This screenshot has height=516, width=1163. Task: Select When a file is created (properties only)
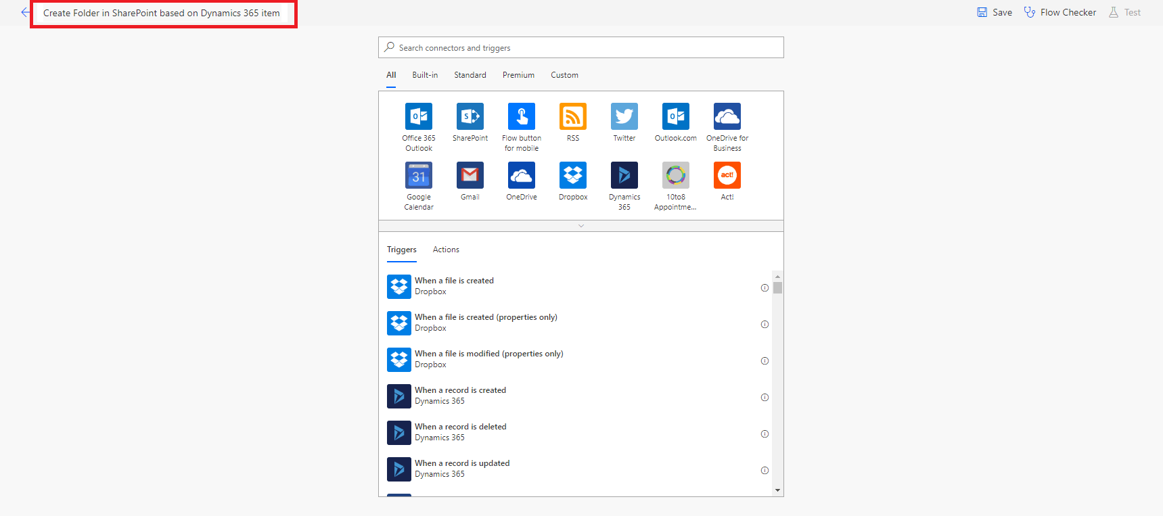click(575, 323)
